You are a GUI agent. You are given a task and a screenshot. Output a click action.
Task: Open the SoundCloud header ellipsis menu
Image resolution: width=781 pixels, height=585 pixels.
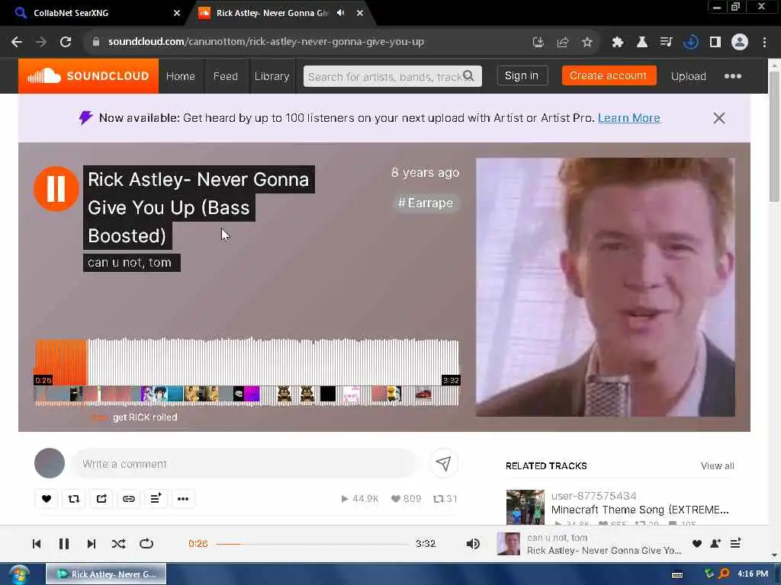[x=733, y=76]
